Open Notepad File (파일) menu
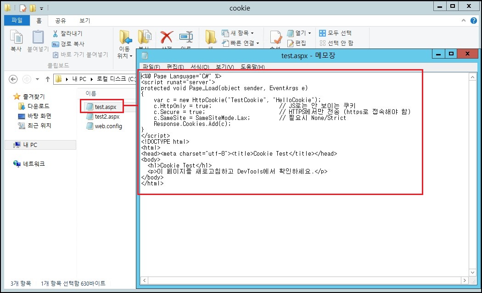The height and width of the screenshot is (293, 482). pyautogui.click(x=151, y=66)
